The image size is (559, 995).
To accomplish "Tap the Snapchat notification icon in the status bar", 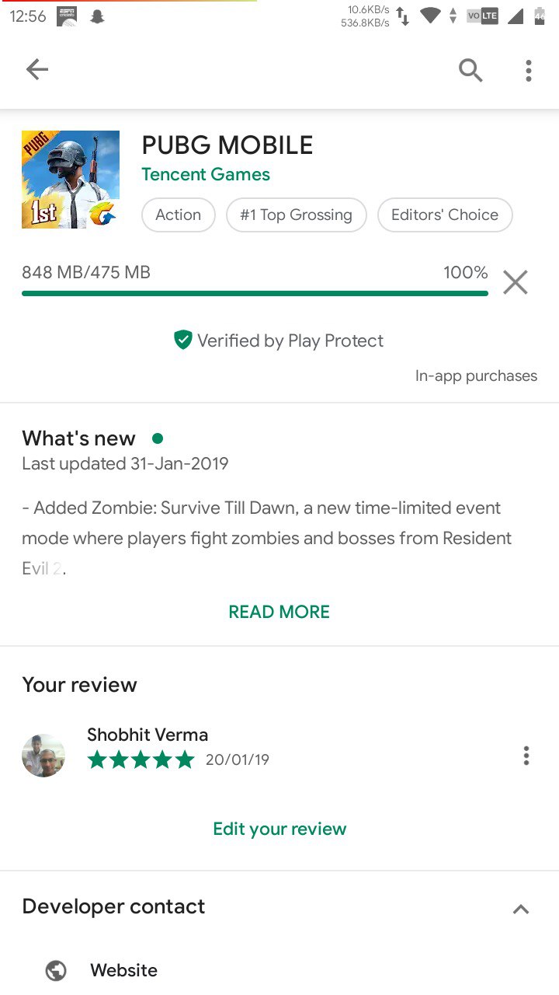I will pos(97,16).
